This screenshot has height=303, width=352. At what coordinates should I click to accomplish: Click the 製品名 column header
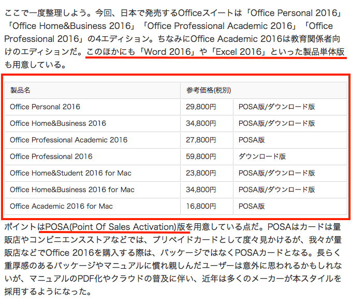pyautogui.click(x=93, y=91)
